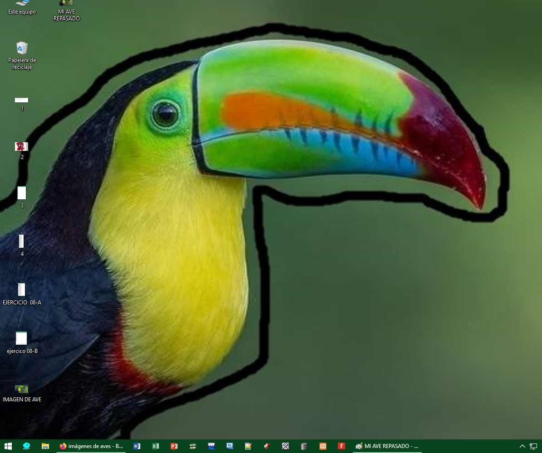
Task: Select desktop file named '3'
Action: point(22,198)
